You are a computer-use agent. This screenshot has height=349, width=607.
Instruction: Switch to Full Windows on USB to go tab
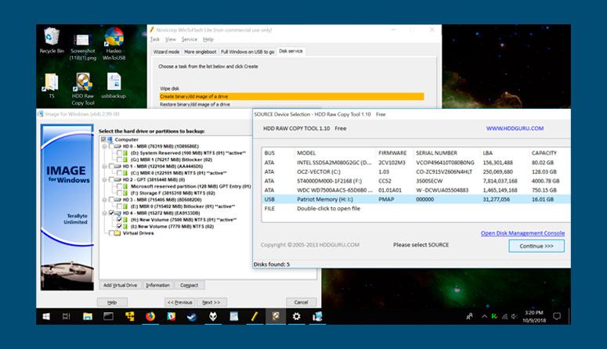click(x=247, y=52)
